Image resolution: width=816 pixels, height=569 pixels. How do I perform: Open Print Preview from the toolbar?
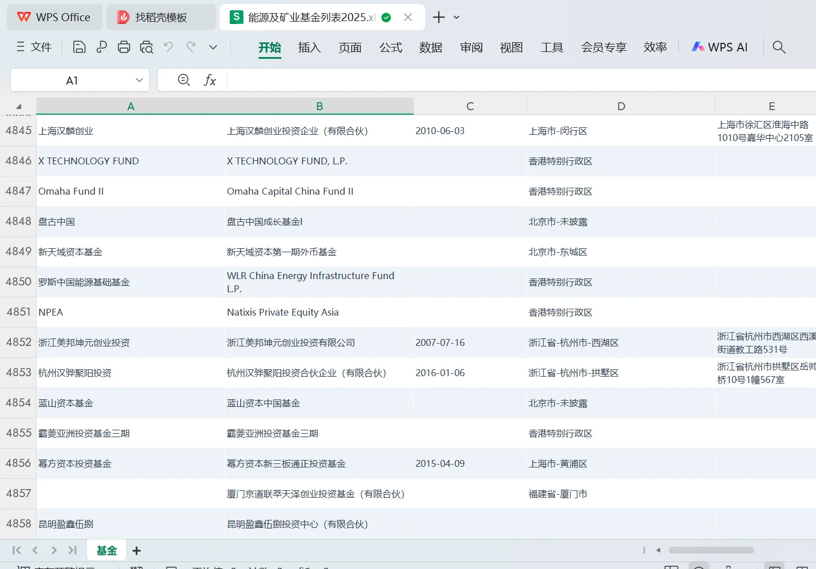pos(146,47)
